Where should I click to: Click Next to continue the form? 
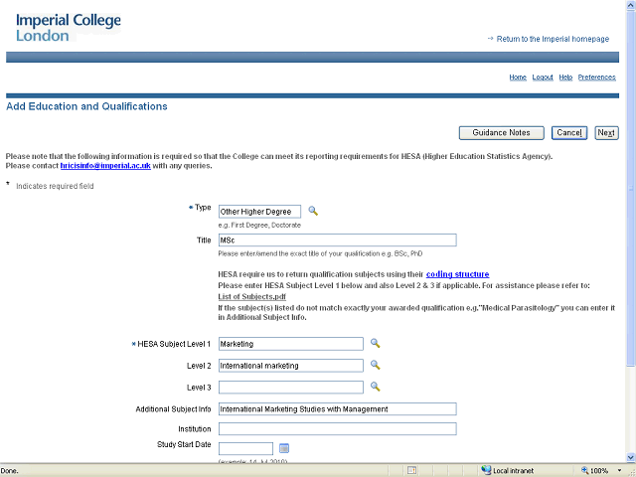point(606,133)
